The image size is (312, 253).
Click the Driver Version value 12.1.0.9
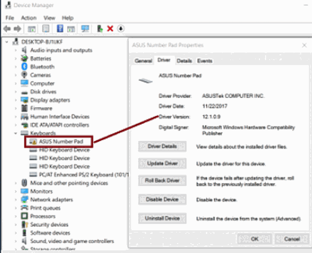coord(211,117)
